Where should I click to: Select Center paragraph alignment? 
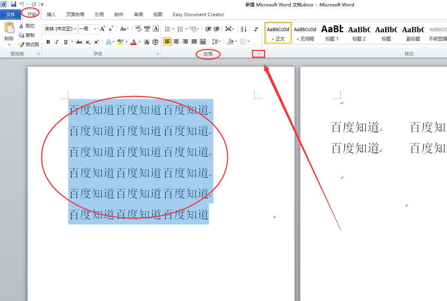tap(177, 42)
